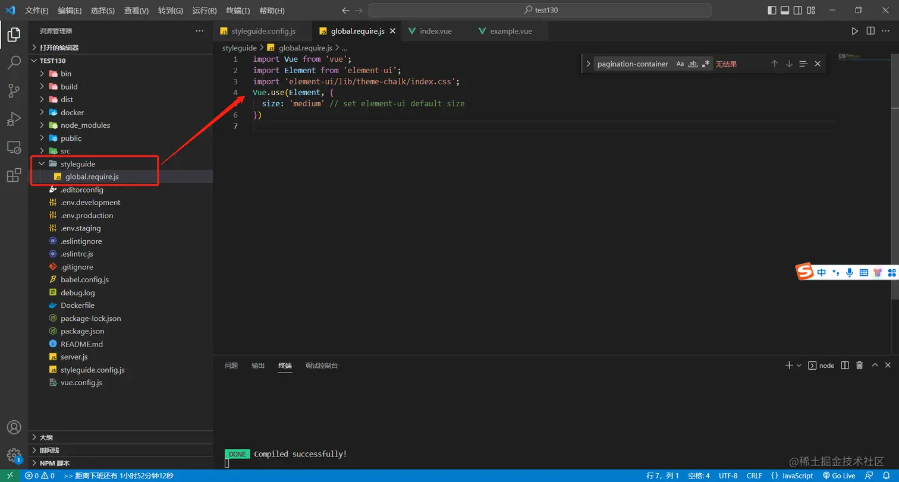The image size is (899, 482).
Task: Toggle Match Whole Word in find widget
Action: [693, 64]
